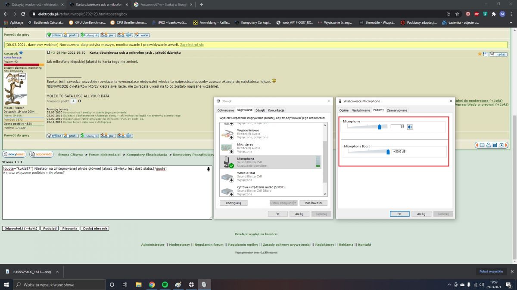The width and height of the screenshot is (517, 290).
Task: Select the Miks stereo recording device
Action: coord(271,148)
